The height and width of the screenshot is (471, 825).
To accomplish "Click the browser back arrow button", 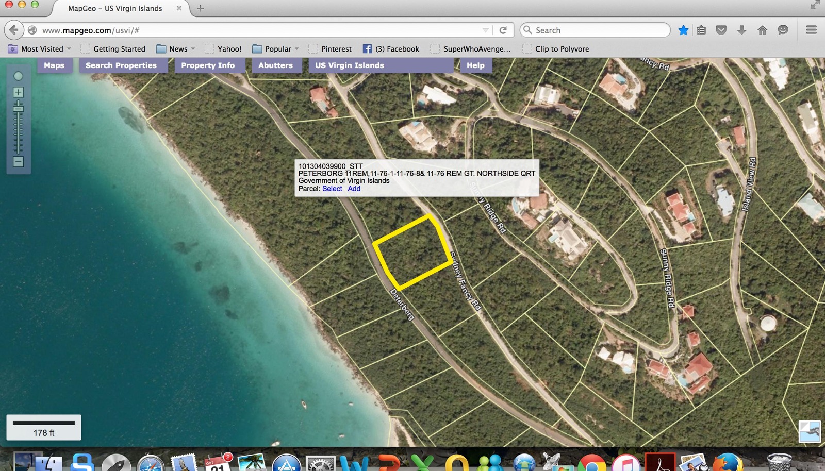I will pos(14,30).
